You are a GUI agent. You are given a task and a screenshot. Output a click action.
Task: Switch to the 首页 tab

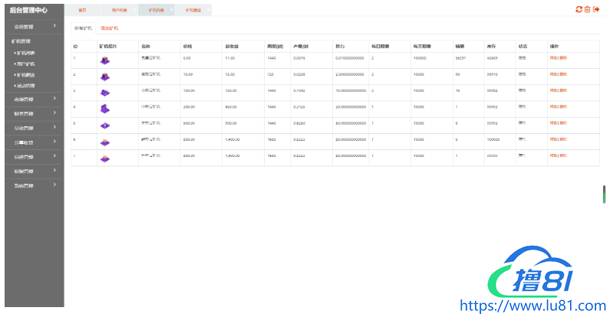pyautogui.click(x=82, y=10)
